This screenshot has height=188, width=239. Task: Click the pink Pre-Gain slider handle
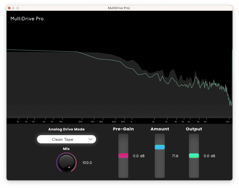coord(123,155)
